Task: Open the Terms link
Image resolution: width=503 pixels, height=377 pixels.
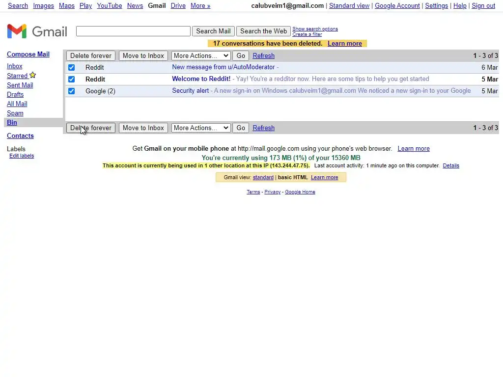Action: tap(253, 192)
